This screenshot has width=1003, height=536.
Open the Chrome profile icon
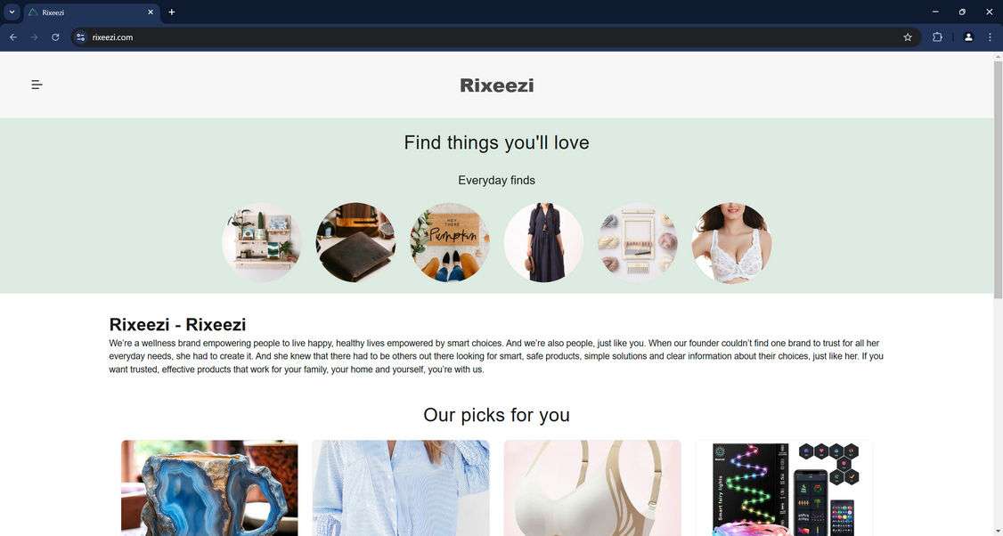click(968, 37)
